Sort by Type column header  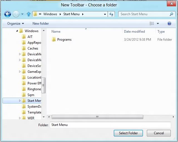coord(161,32)
